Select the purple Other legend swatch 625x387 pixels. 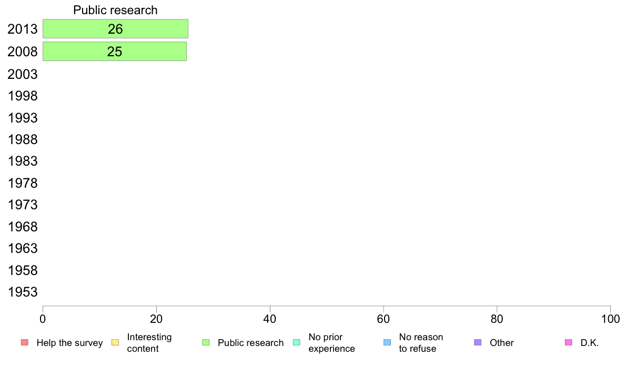[478, 342]
